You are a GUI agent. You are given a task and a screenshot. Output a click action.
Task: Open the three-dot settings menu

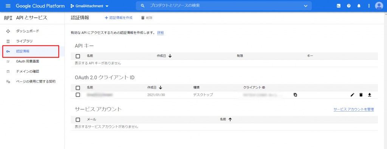[x=369, y=6]
